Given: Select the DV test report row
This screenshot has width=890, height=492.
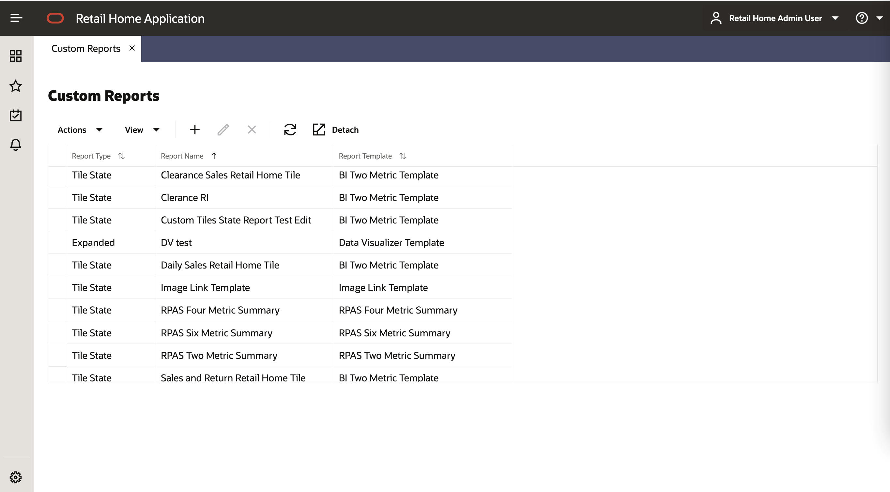Looking at the screenshot, I should click(x=176, y=242).
